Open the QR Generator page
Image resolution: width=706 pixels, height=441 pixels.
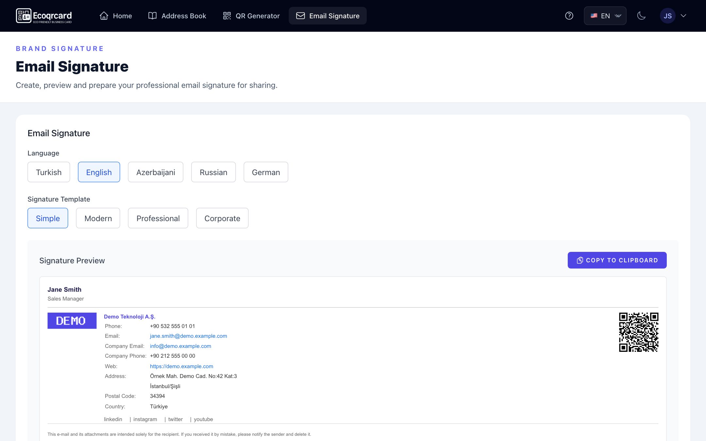pyautogui.click(x=251, y=16)
